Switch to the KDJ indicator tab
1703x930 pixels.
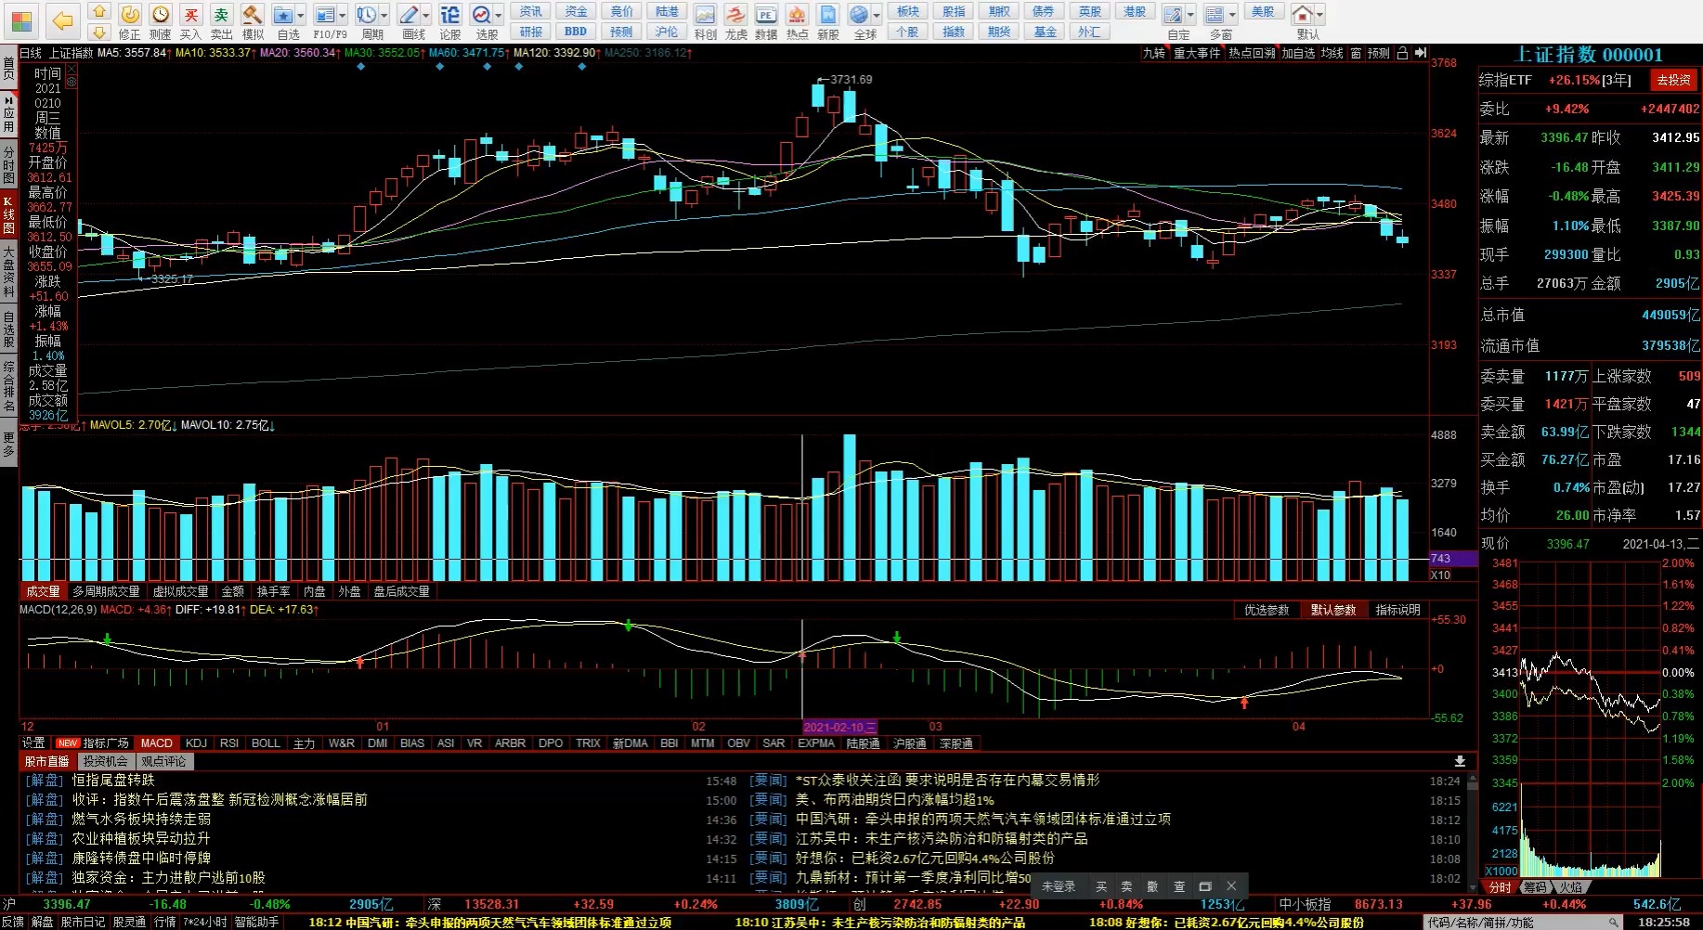coord(196,743)
